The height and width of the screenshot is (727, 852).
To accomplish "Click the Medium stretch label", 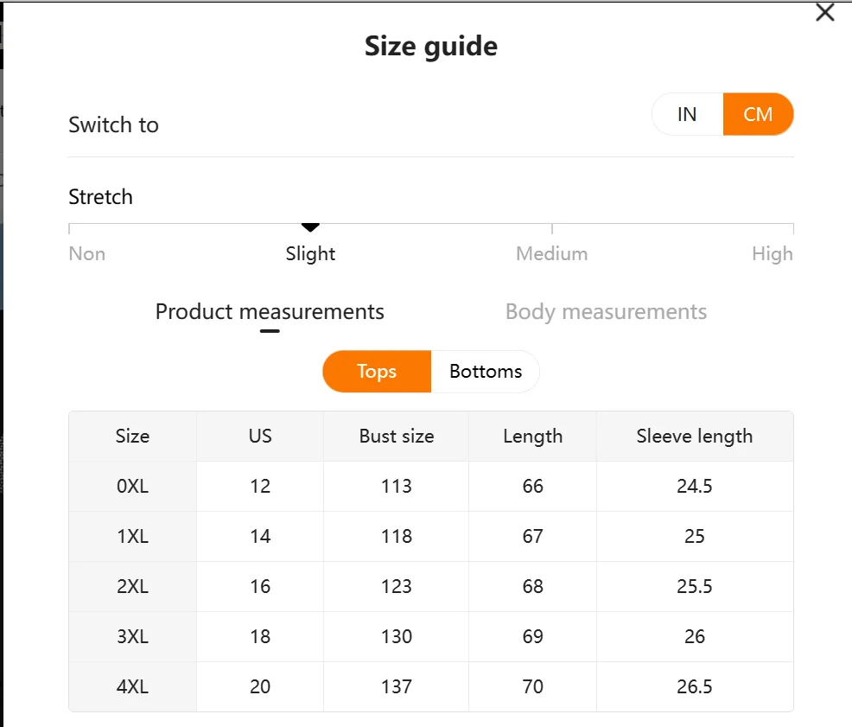I will click(551, 254).
